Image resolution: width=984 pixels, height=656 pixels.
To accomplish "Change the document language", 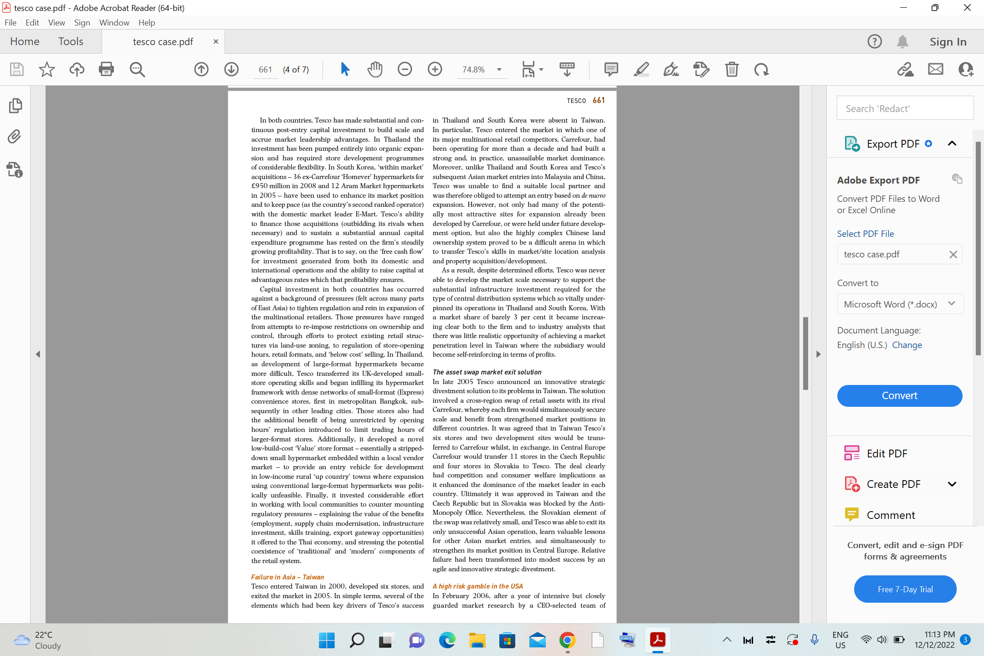I will click(x=907, y=345).
